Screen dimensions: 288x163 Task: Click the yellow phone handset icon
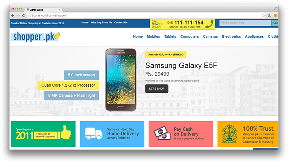point(209,24)
